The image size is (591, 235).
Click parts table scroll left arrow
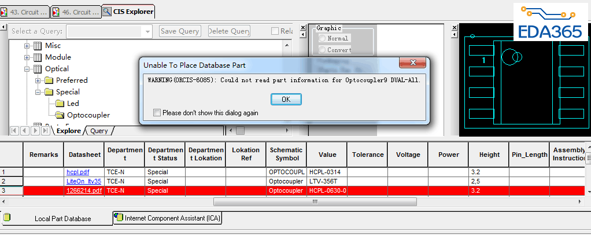(4, 201)
